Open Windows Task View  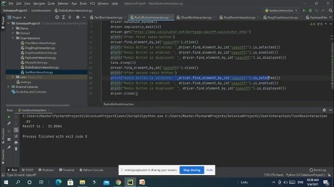tap(41, 182)
